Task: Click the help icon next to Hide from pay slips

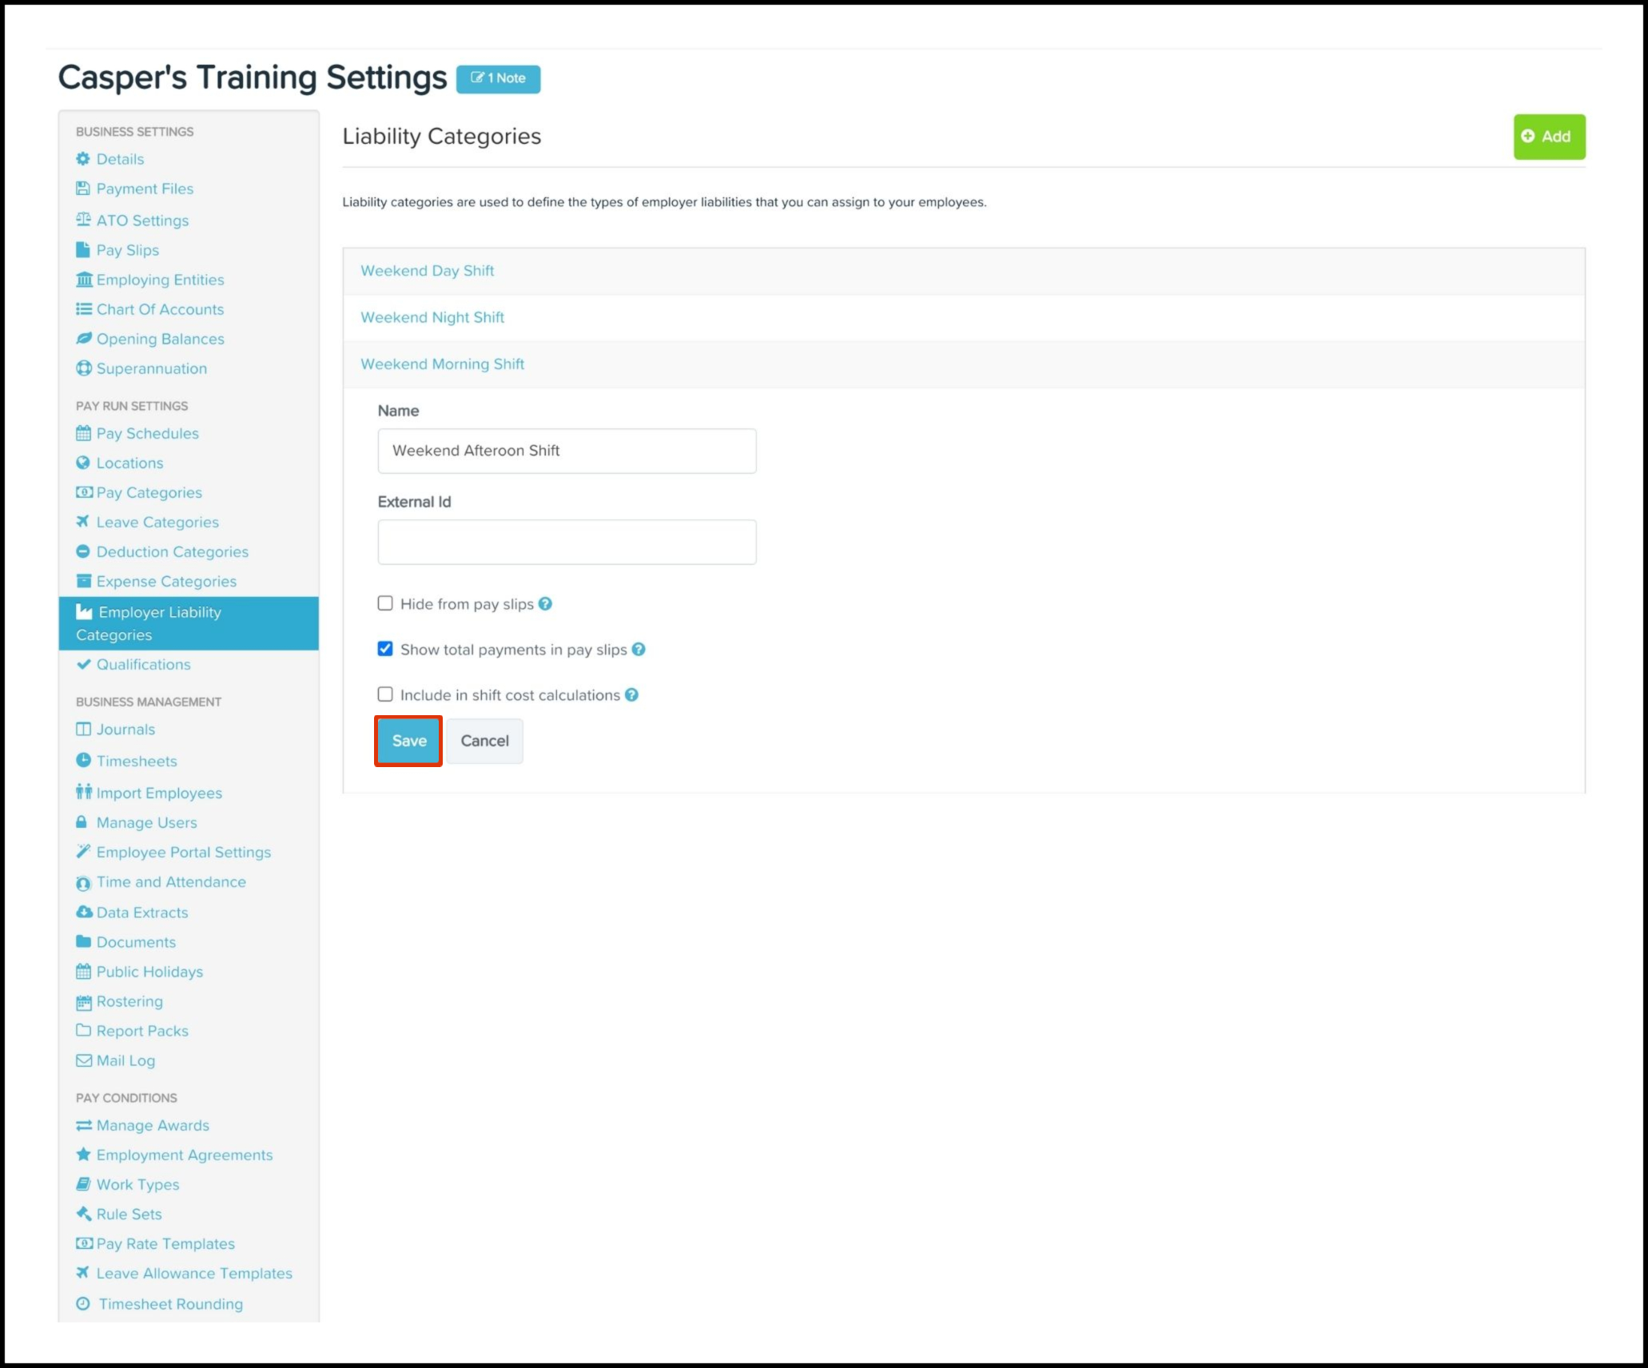Action: (x=545, y=604)
